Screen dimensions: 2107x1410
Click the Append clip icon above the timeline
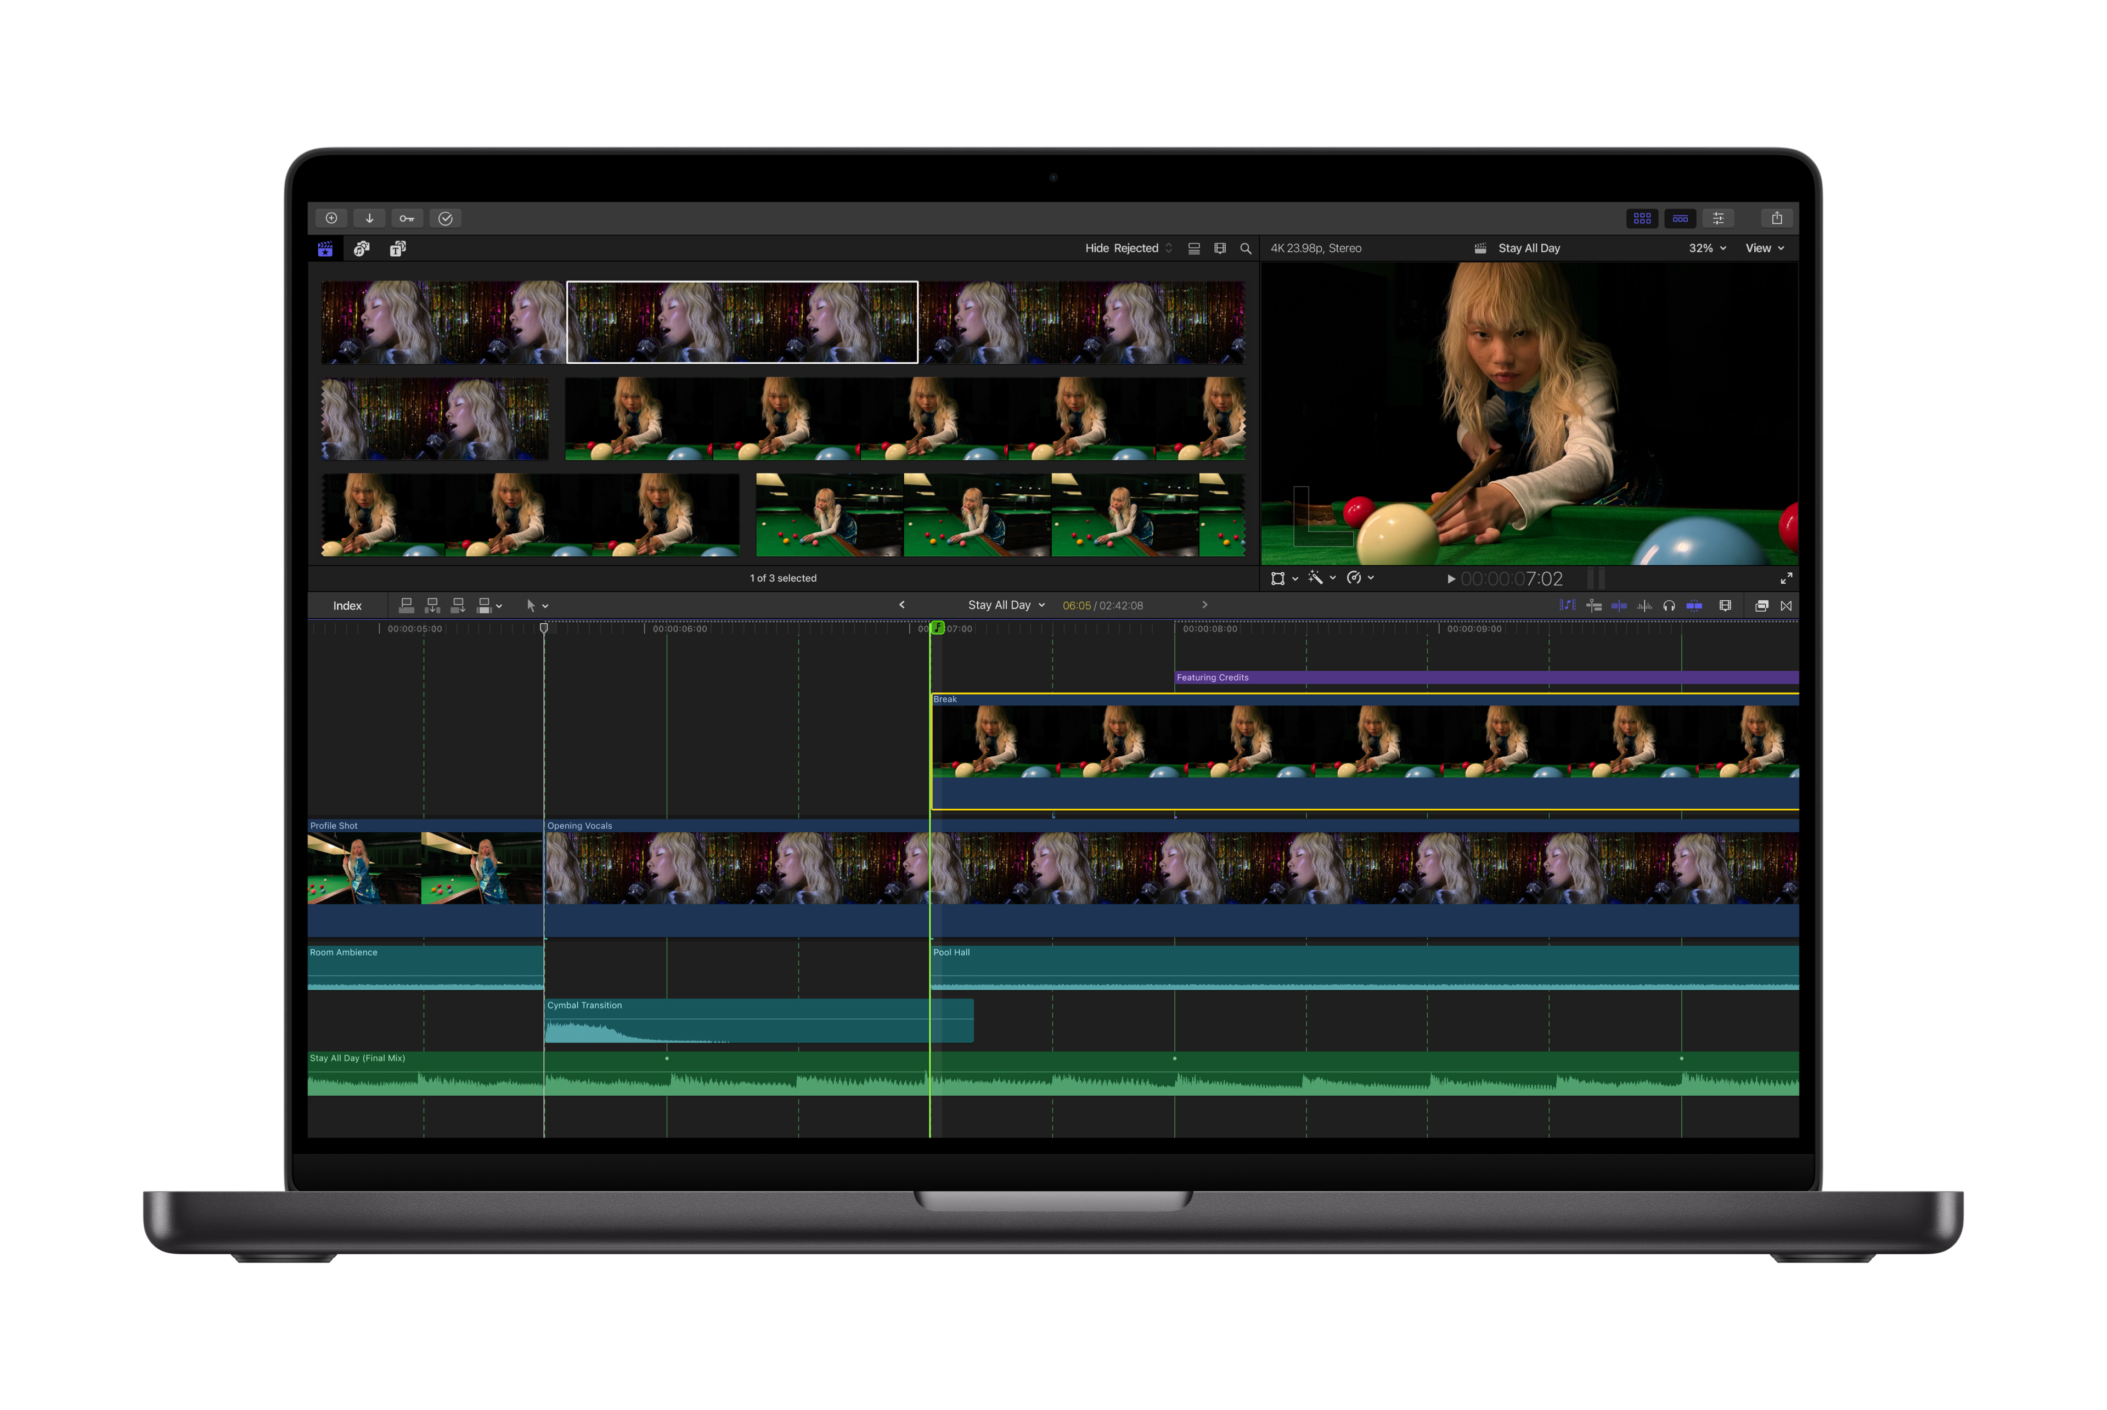click(459, 605)
